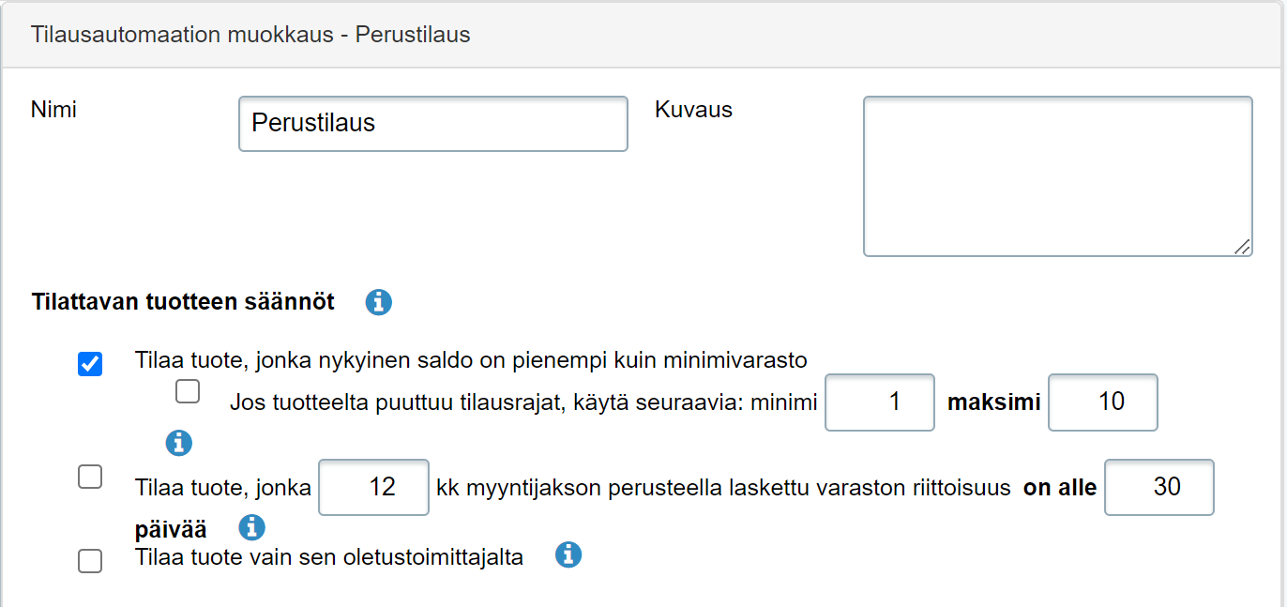Uncheck the minimivarasto ordering rule checkbox
The image size is (1287, 607).
point(90,364)
